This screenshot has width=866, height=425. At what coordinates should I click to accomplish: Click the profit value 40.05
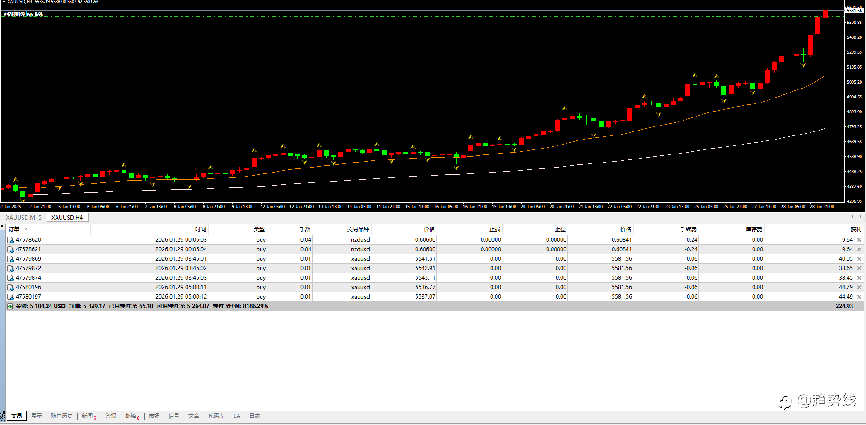tap(846, 259)
